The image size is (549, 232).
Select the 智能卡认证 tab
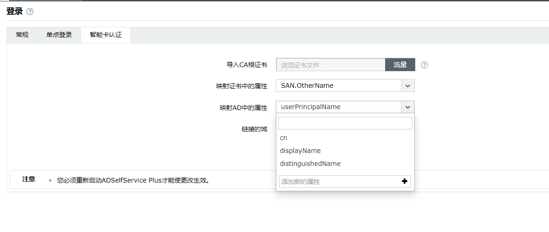pyautogui.click(x=106, y=35)
